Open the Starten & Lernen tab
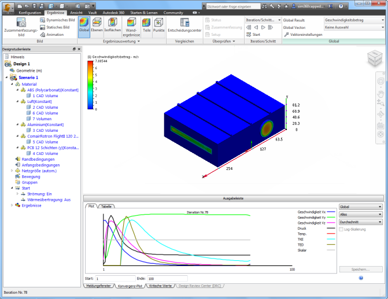 (144, 13)
